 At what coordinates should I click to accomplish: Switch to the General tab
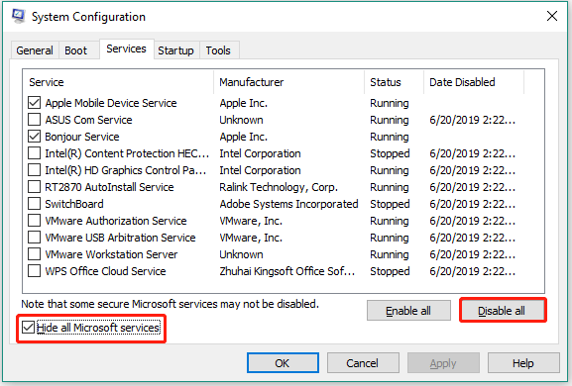tap(35, 50)
